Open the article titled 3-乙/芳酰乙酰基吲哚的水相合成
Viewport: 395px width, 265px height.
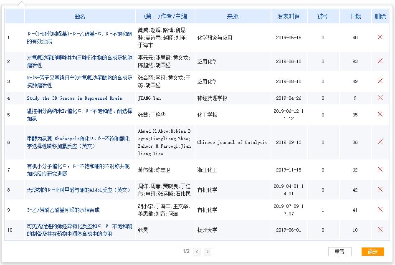point(63,210)
